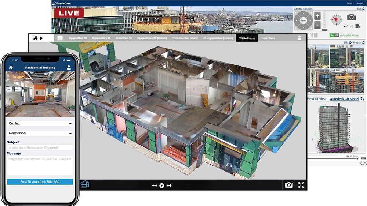Select the Hall of Fame tab
Image resolution: width=367 pixels, height=206 pixels.
[268, 38]
